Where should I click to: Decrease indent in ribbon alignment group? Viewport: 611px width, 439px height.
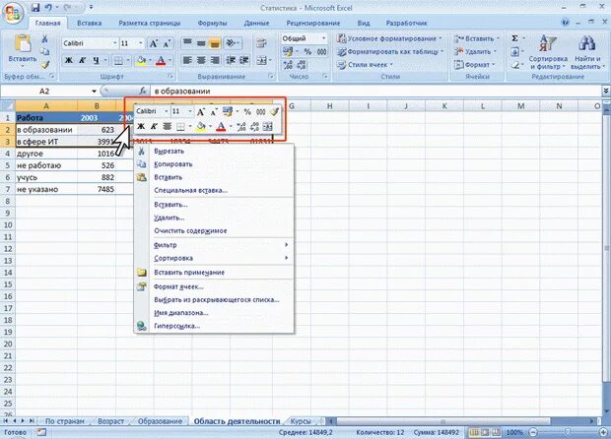coord(231,60)
